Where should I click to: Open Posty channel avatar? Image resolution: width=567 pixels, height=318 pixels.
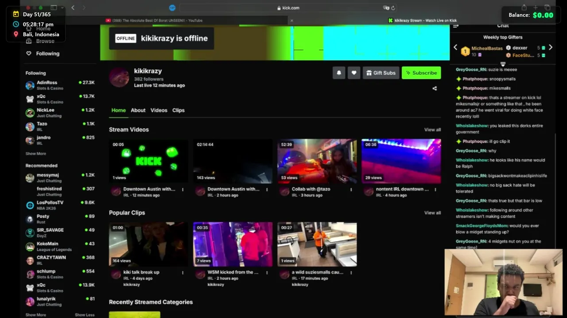point(30,219)
